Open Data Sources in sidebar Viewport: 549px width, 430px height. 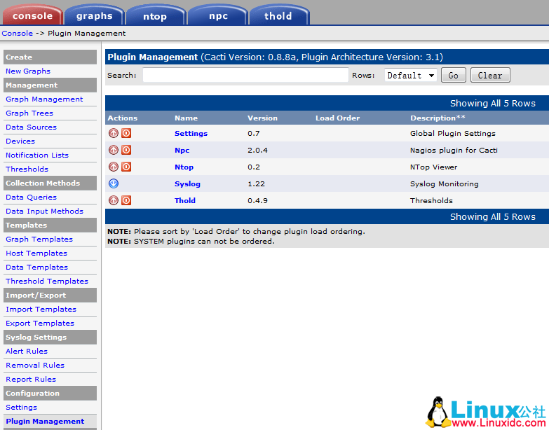[x=31, y=127]
